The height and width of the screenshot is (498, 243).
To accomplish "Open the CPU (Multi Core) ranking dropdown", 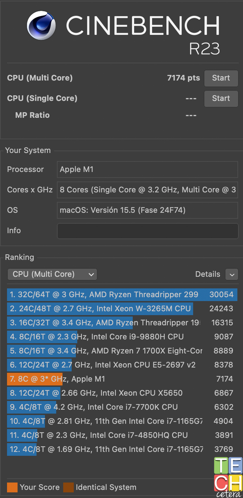I will pos(52,274).
